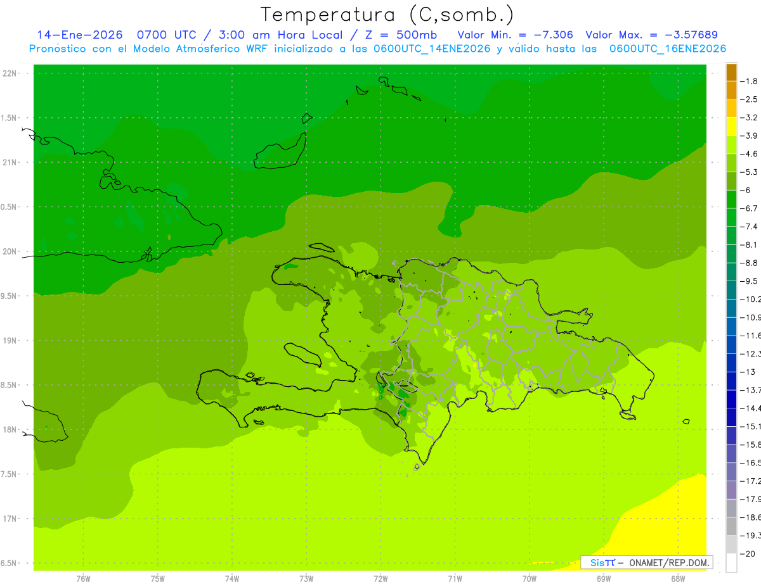Click "Modelo Atmosferico WRF" in the subtitle
Viewport: 761px width, 587px height.
point(201,49)
